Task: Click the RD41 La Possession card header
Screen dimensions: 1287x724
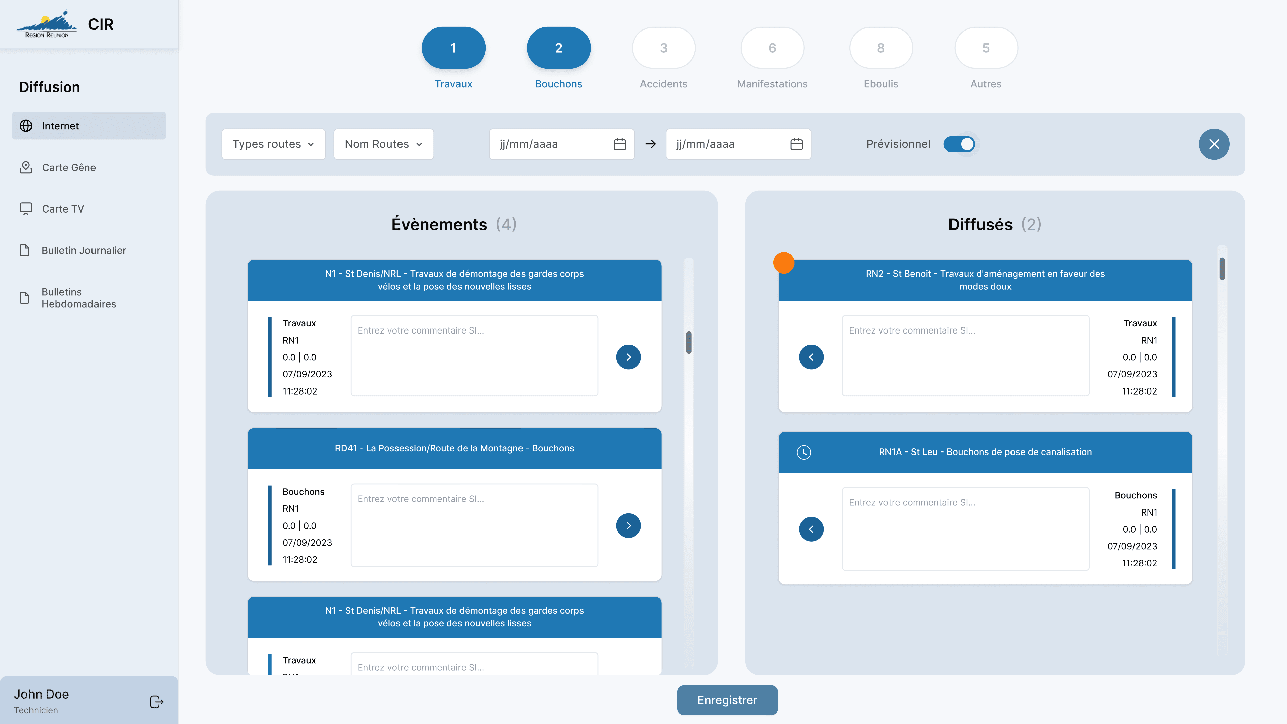Action: click(x=455, y=449)
